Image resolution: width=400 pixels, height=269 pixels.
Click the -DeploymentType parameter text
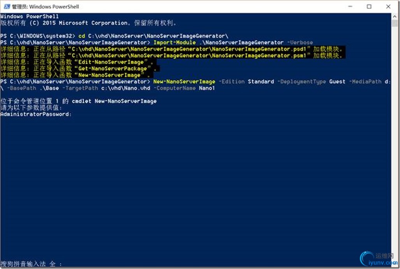pos(302,82)
